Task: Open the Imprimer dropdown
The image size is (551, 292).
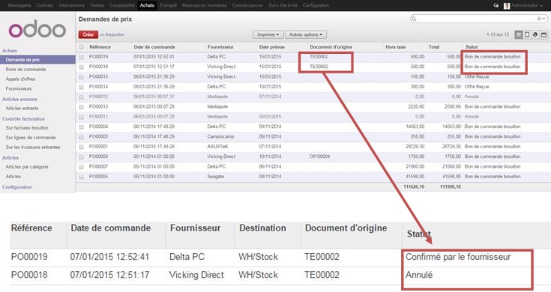Action: 268,34
